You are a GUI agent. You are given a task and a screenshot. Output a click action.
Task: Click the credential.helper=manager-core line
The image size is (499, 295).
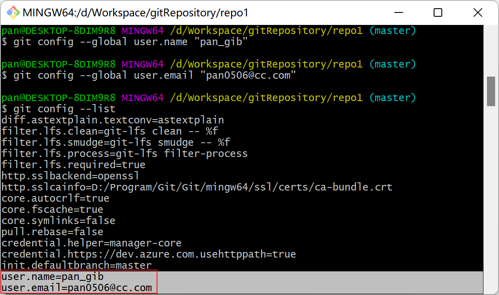coord(92,243)
